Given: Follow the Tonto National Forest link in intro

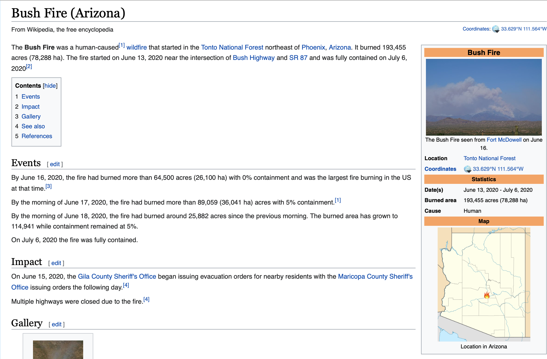Looking at the screenshot, I should pos(232,47).
